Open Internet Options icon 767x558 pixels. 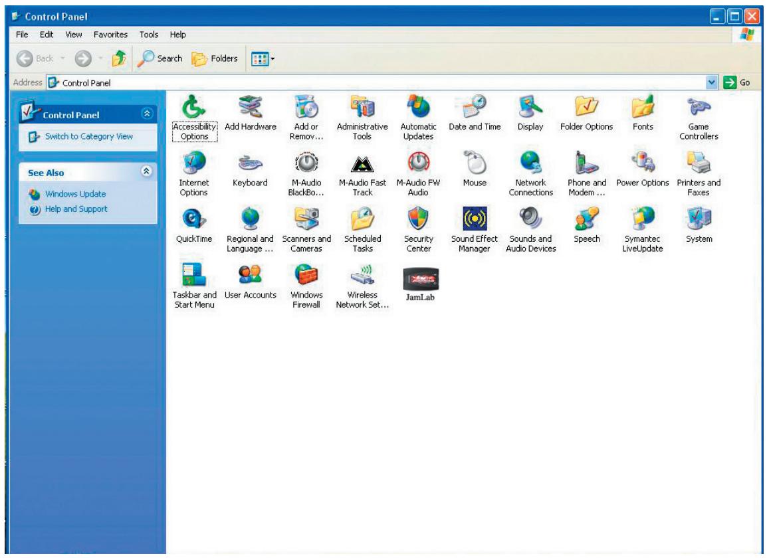tap(194, 163)
